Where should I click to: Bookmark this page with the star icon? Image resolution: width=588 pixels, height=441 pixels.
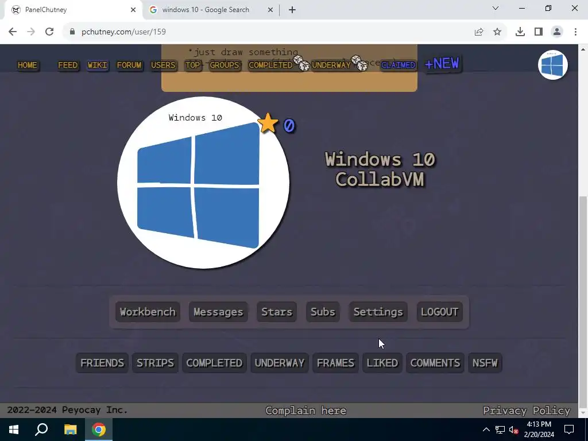(497, 32)
